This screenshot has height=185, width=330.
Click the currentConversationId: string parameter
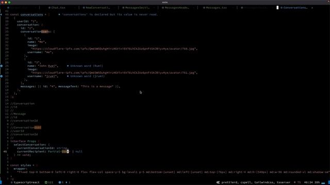(x=43, y=148)
